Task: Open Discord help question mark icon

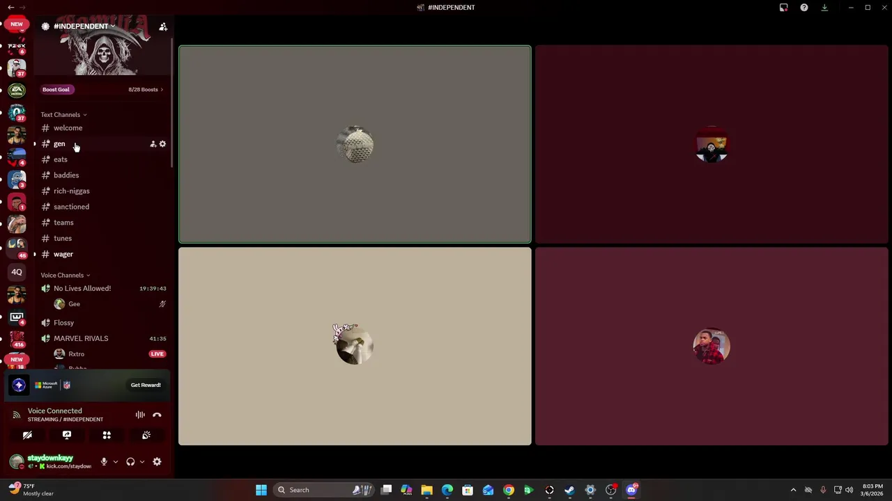Action: point(804,8)
